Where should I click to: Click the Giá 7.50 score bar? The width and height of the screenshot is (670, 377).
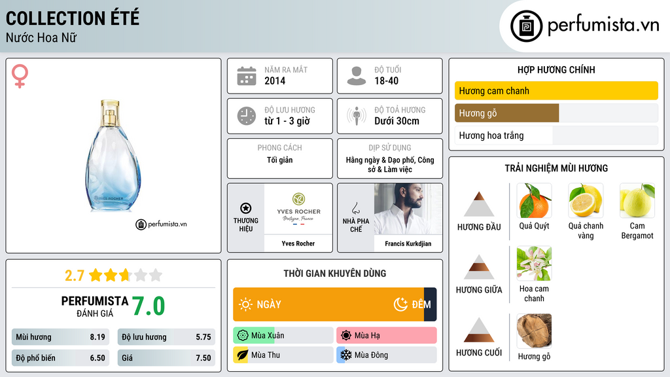click(166, 358)
